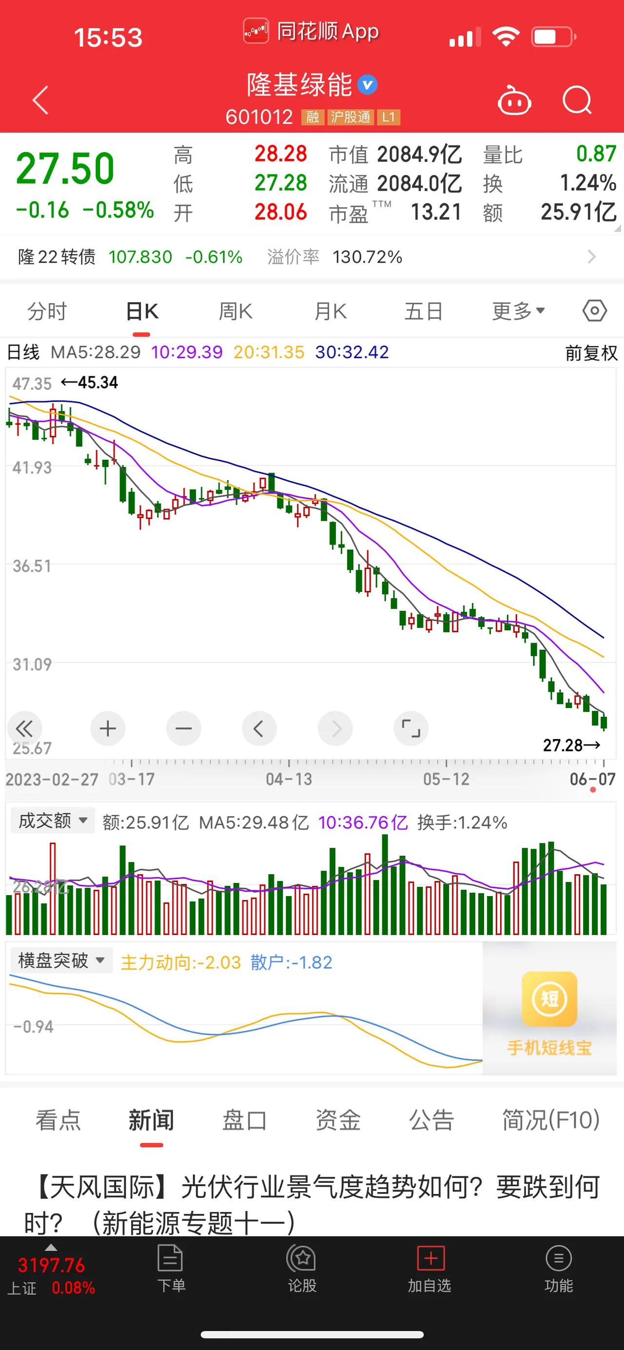Viewport: 624px width, 1350px height.
Task: Tap the 隆基绿能 stock title
Action: coord(300,85)
